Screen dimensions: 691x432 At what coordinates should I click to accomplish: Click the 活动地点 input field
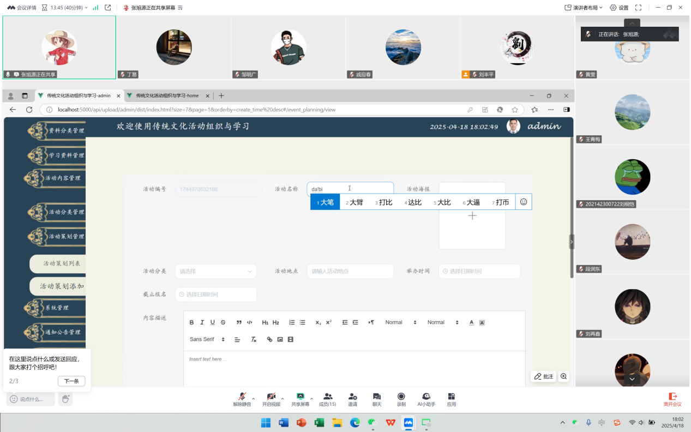[x=350, y=271]
